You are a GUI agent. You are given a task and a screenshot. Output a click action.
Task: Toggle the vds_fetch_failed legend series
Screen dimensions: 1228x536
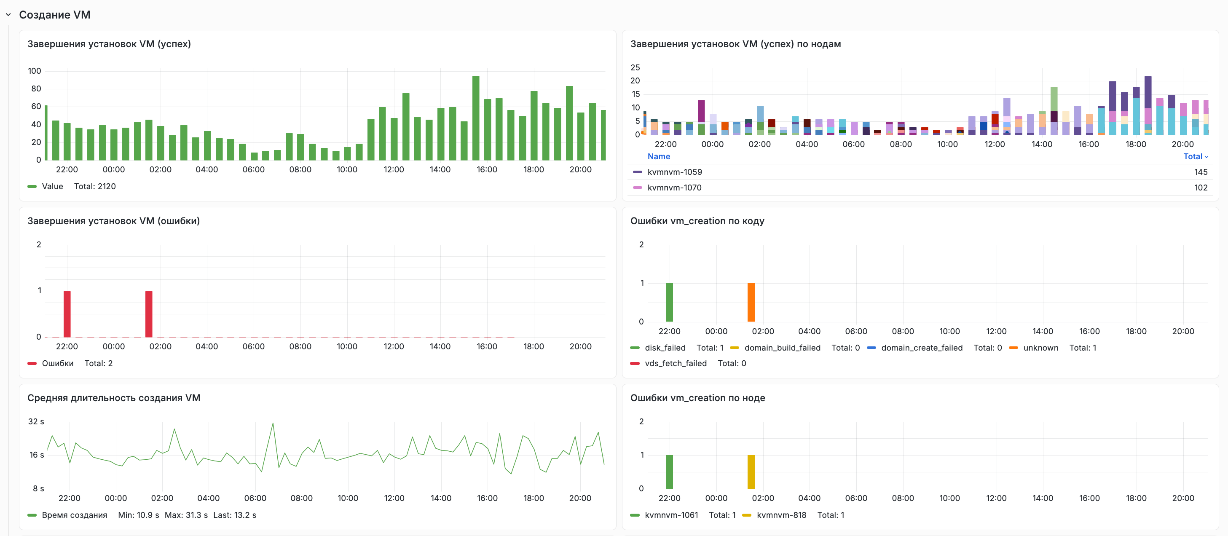676,363
